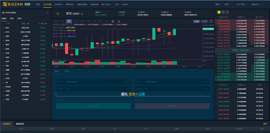Expand chart to fullscreen
The image size is (270, 133).
point(211,21)
